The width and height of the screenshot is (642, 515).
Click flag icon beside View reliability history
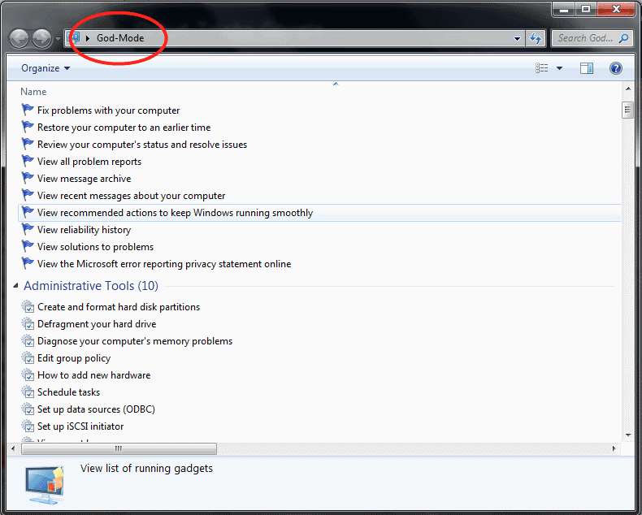(x=28, y=230)
